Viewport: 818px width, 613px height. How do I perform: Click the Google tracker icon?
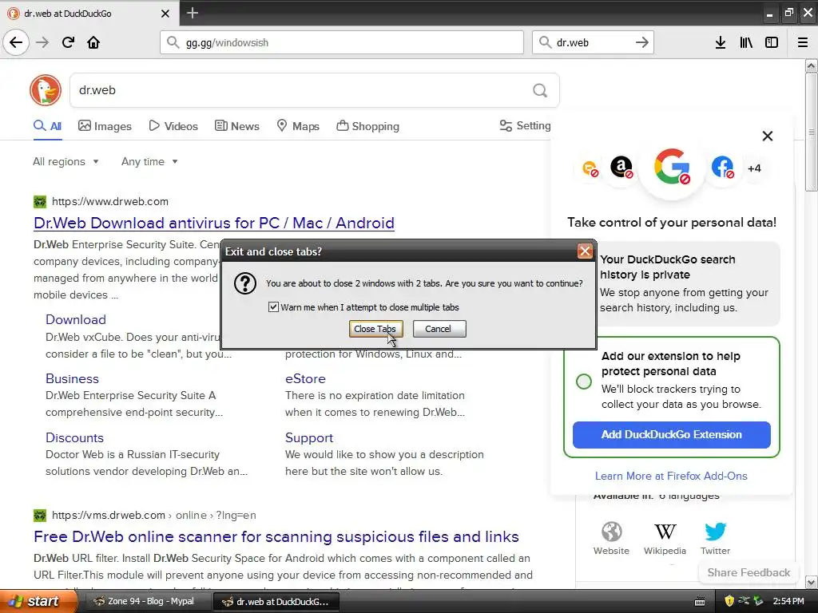[x=672, y=168]
